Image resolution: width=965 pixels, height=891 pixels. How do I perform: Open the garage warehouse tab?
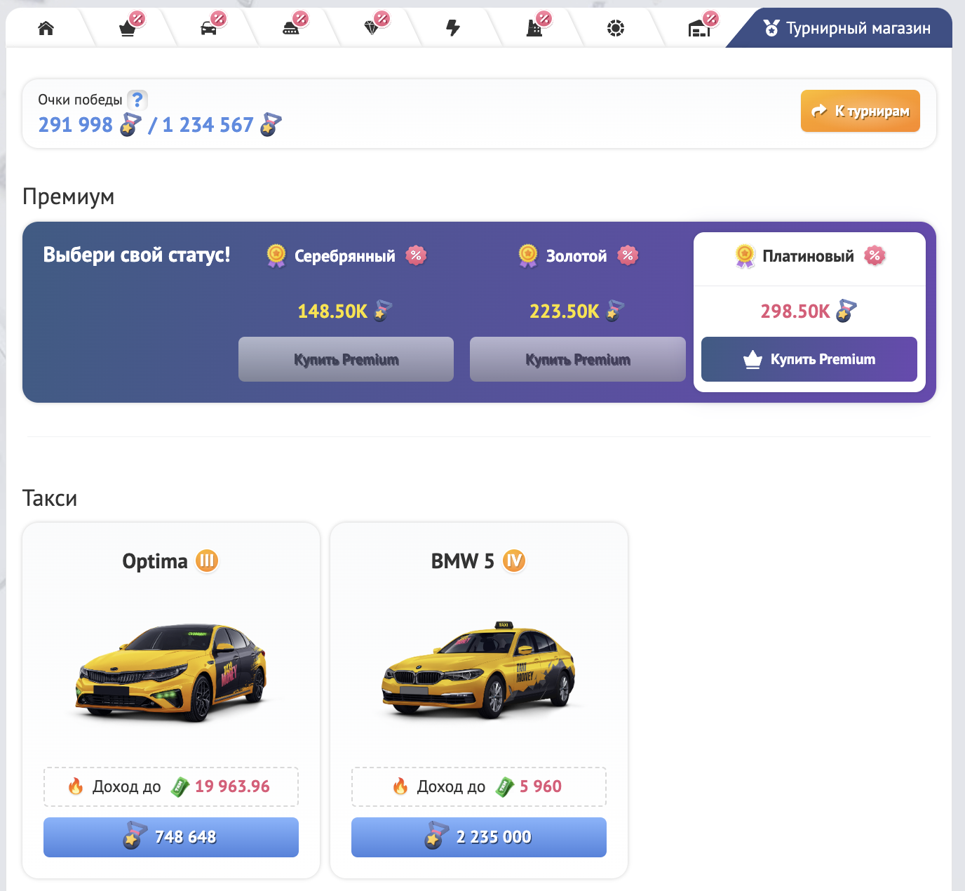(x=699, y=29)
